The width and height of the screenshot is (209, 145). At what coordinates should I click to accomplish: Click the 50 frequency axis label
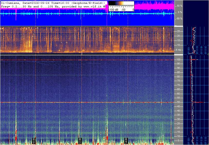point(178,102)
